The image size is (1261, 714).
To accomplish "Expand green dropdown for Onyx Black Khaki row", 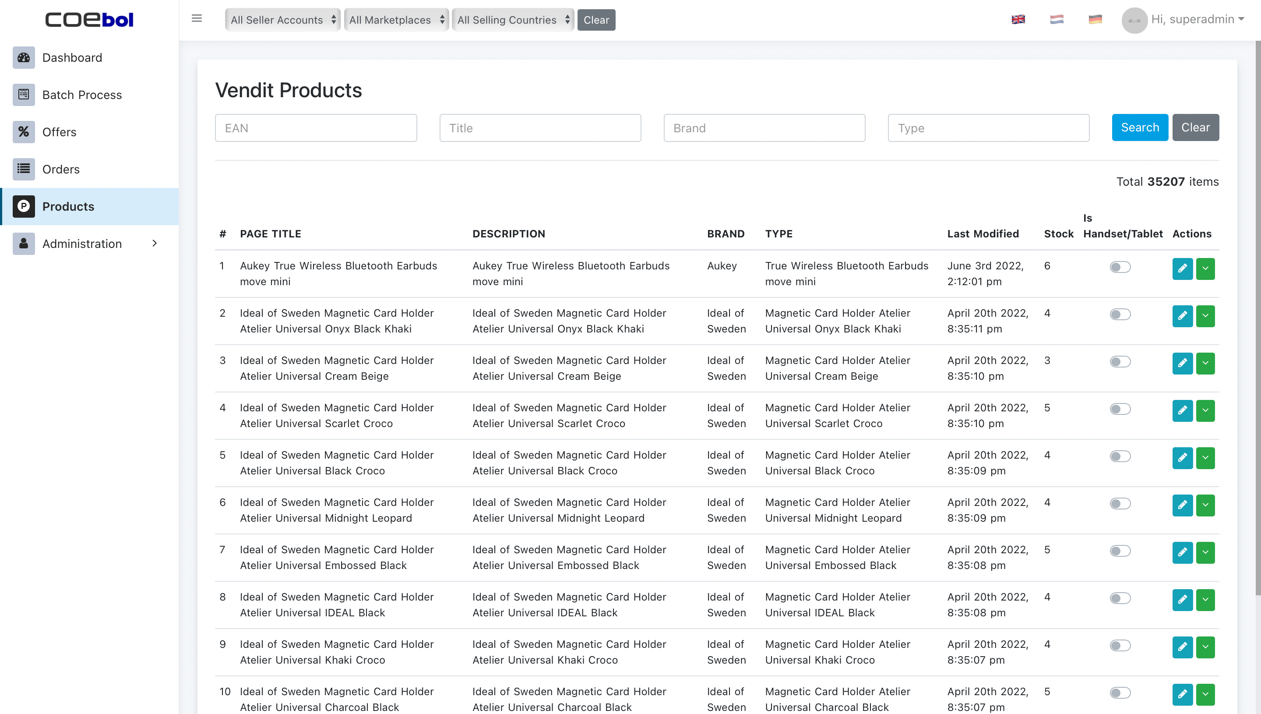I will coord(1205,316).
